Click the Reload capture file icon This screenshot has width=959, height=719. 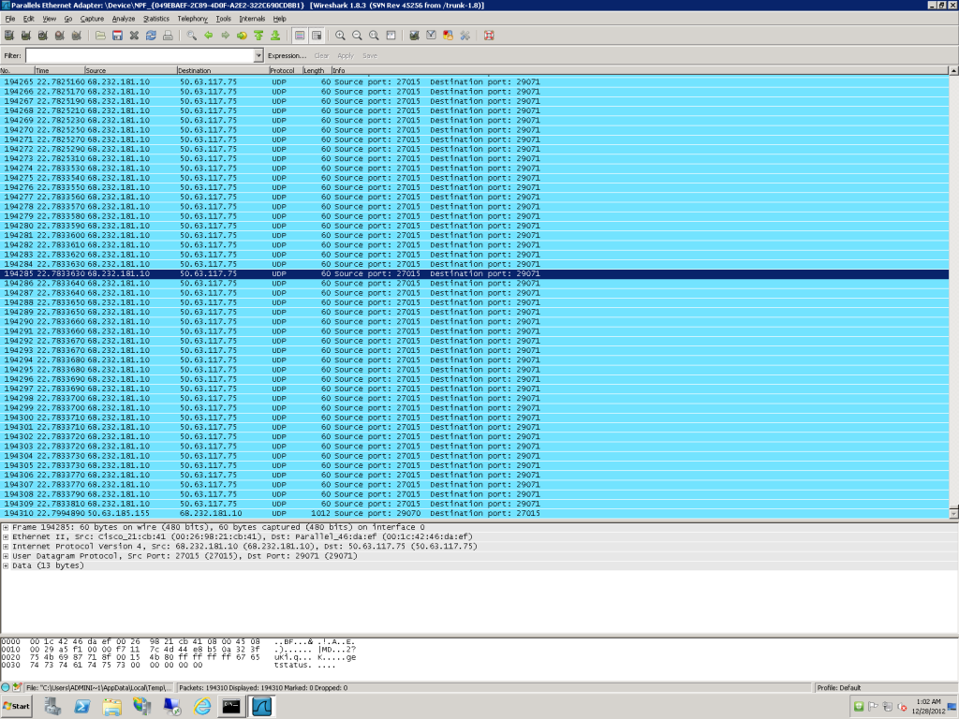point(151,36)
